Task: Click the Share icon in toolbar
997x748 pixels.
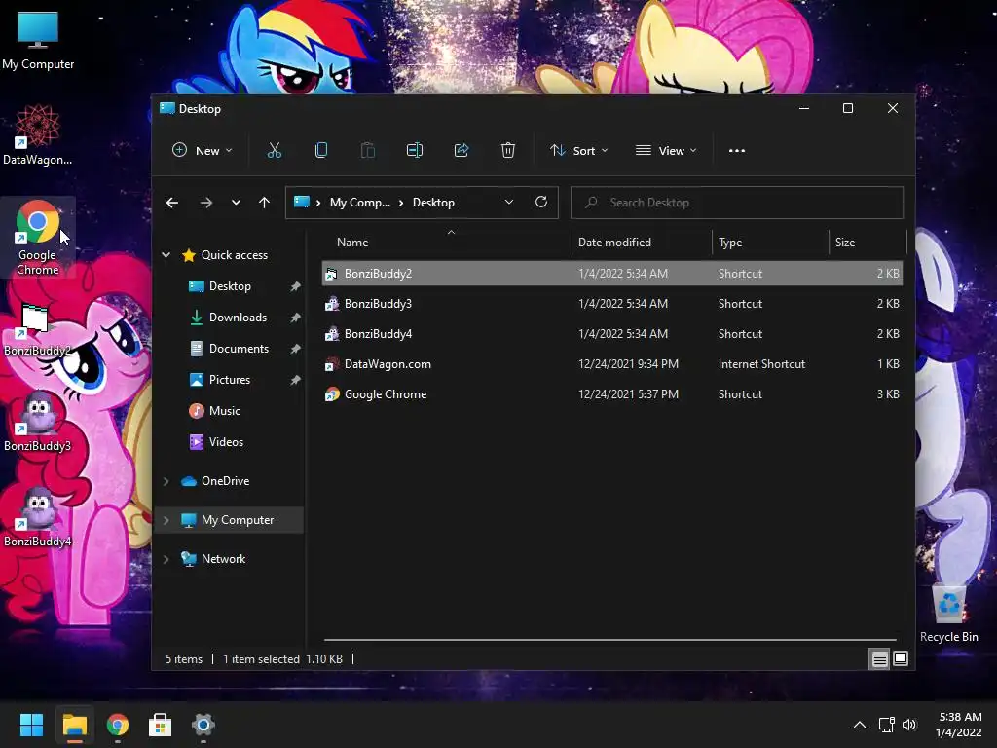Action: click(x=461, y=151)
